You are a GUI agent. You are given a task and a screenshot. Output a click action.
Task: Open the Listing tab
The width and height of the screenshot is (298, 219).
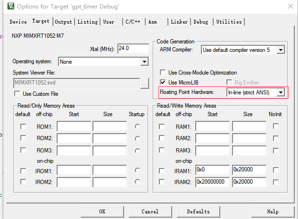[x=88, y=22]
